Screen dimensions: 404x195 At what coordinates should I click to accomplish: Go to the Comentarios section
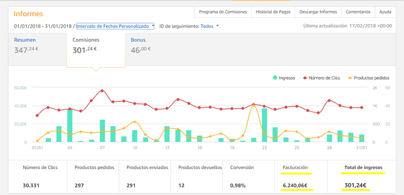tap(358, 12)
